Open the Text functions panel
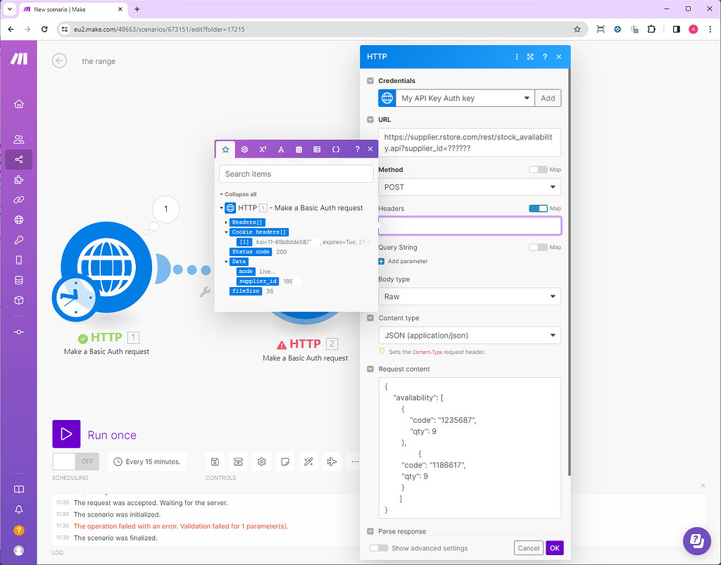 281,149
